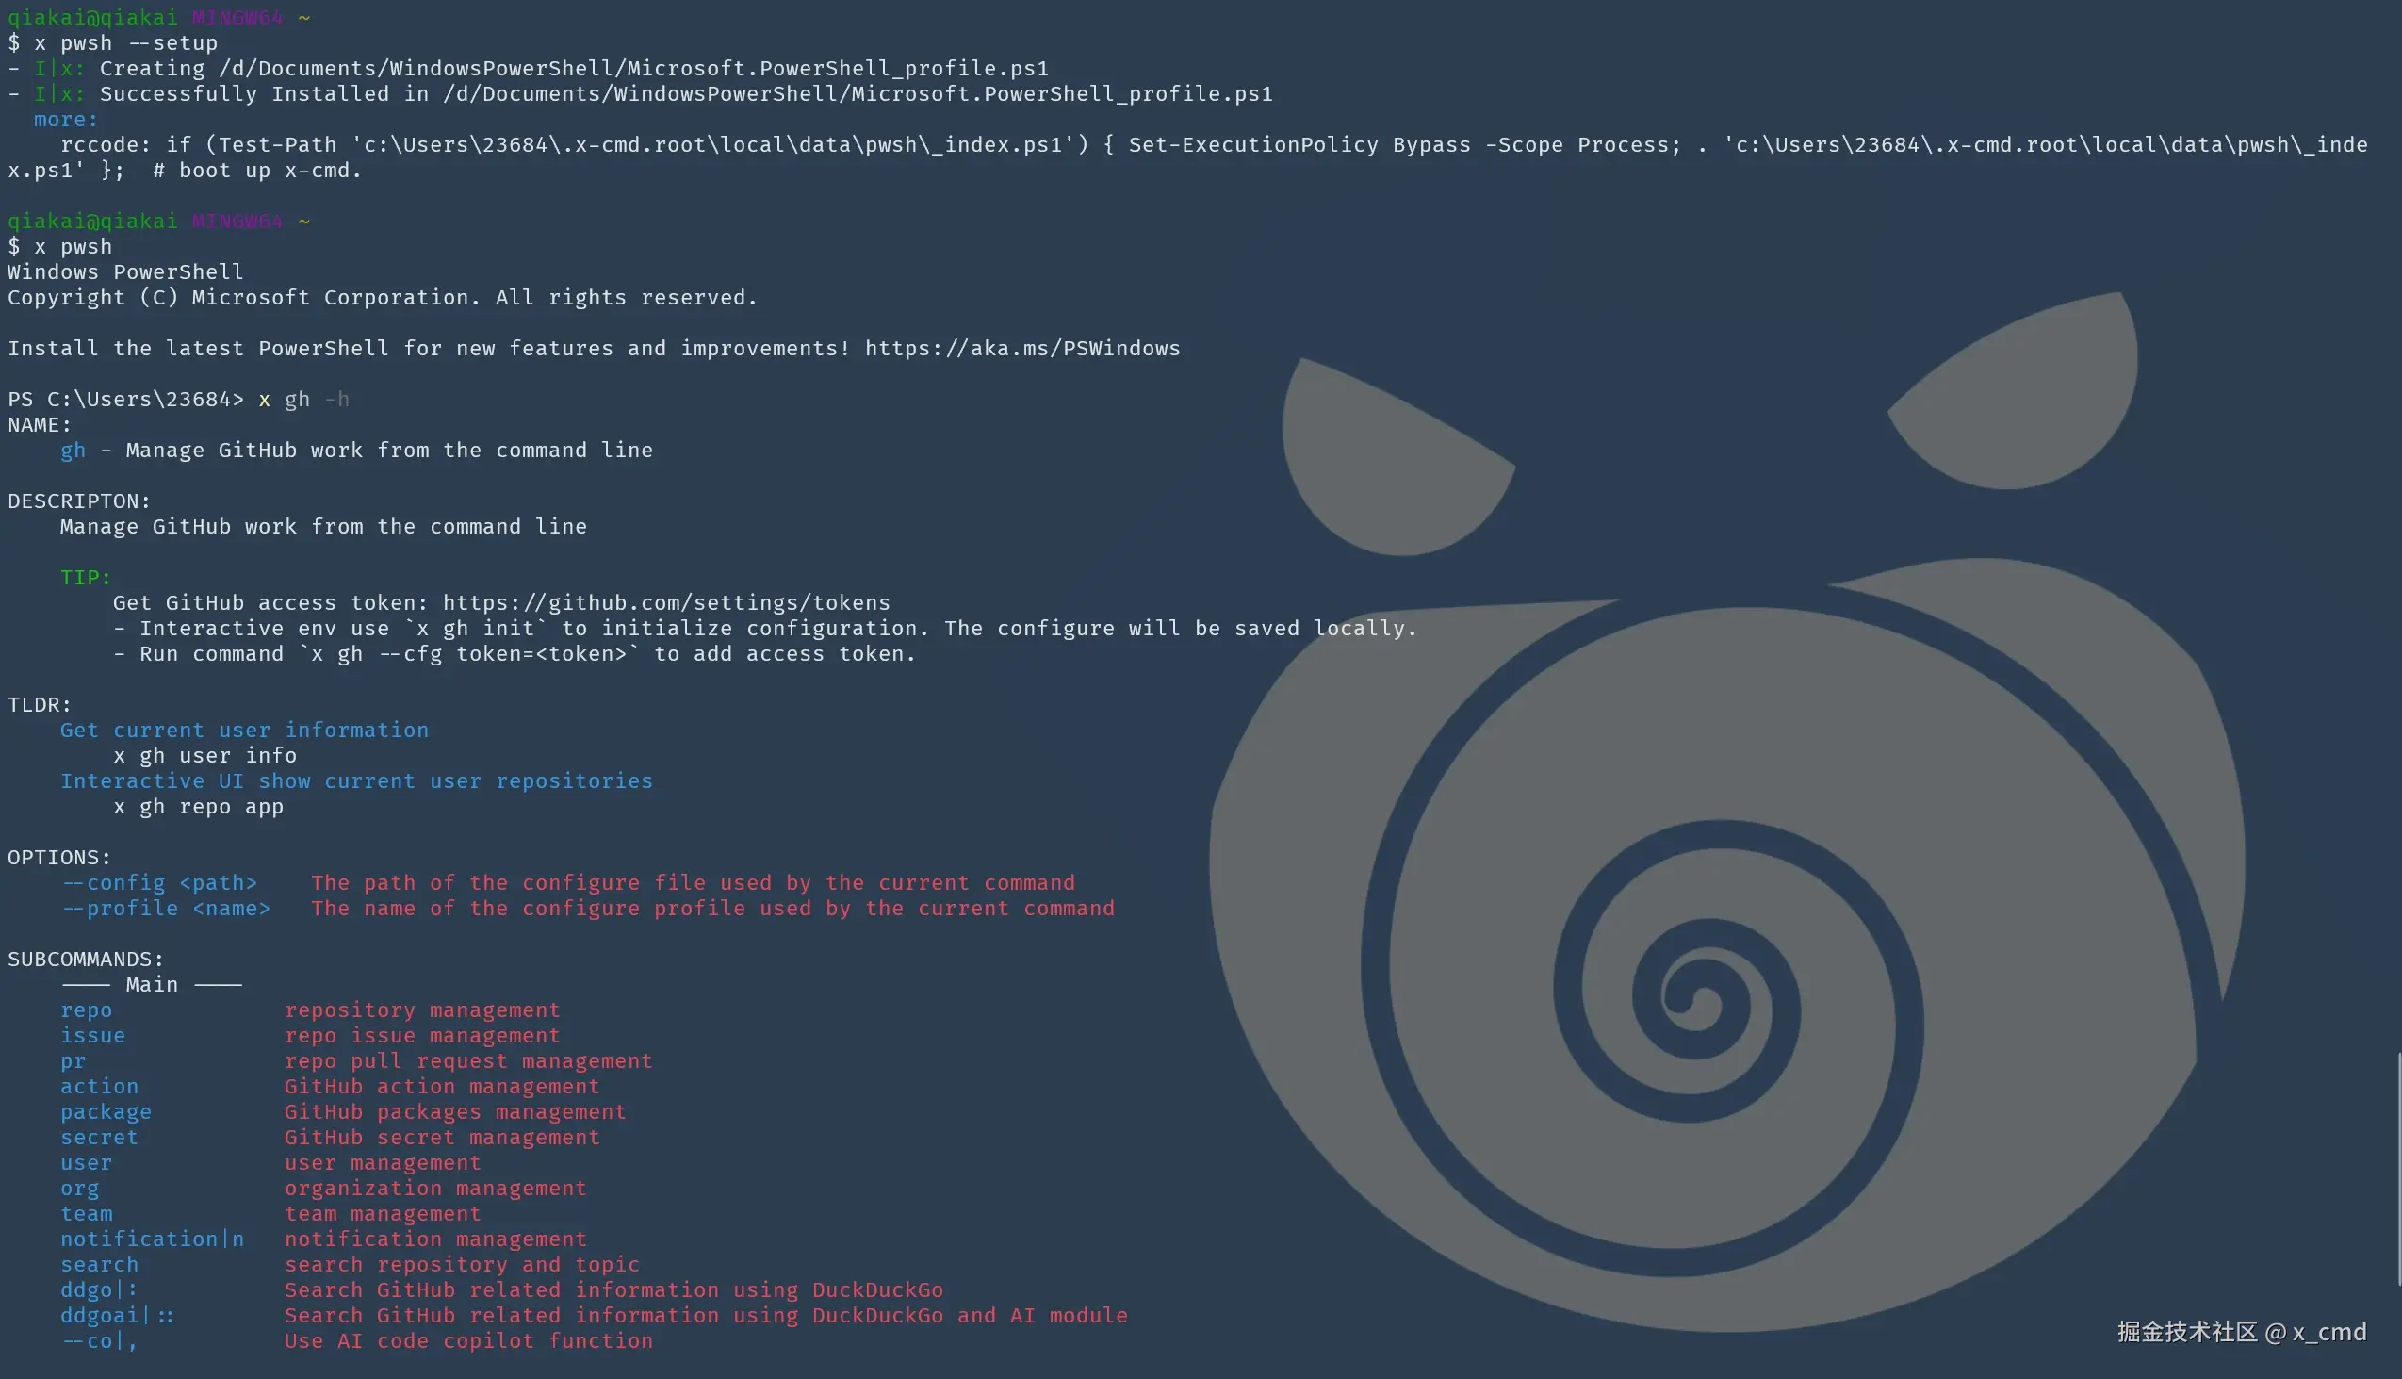The height and width of the screenshot is (1379, 2402).
Task: Click the 'pr' subcommand name
Action: pos(73,1061)
